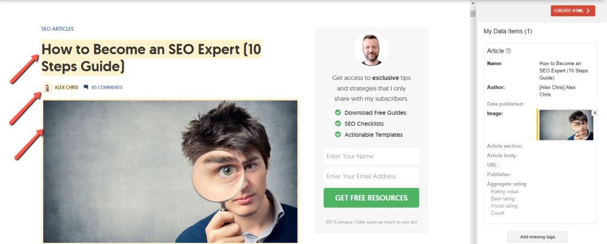
Task: Click the large magnifying glass article image
Action: click(170, 172)
